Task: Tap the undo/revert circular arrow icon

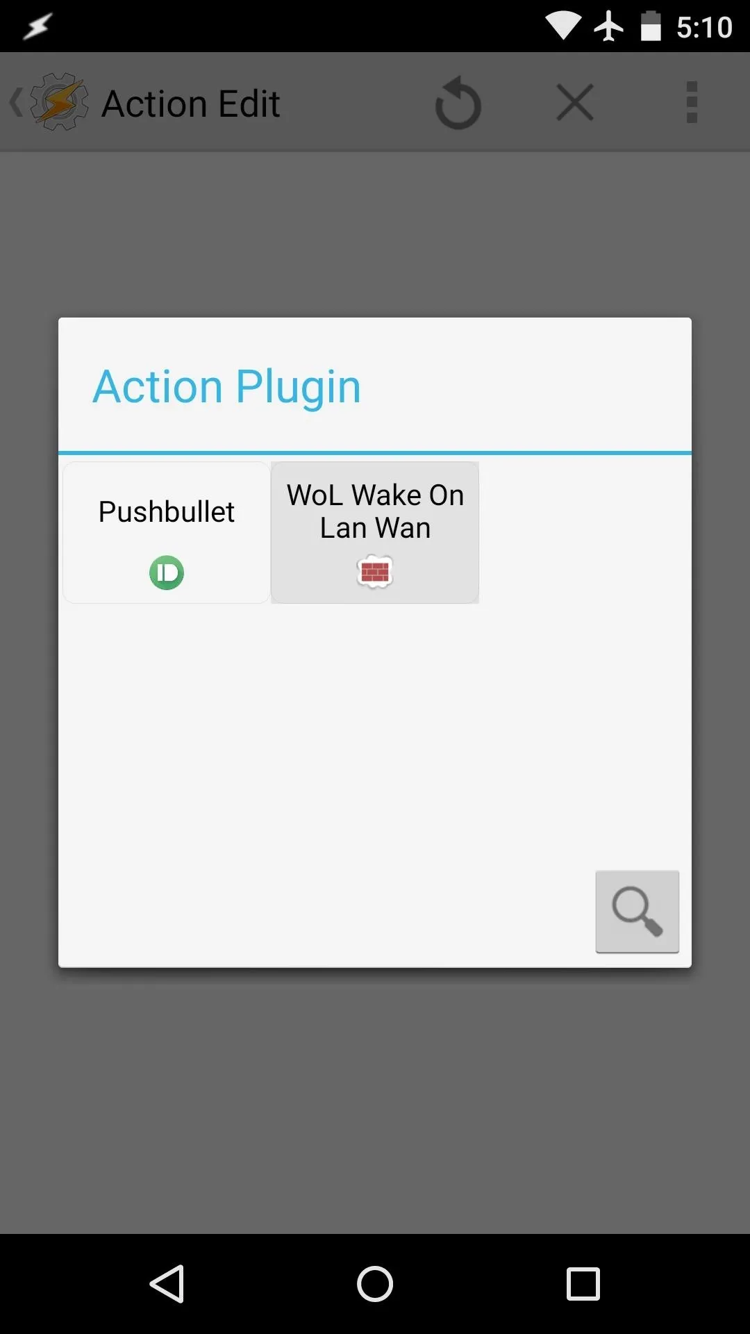Action: pyautogui.click(x=458, y=103)
